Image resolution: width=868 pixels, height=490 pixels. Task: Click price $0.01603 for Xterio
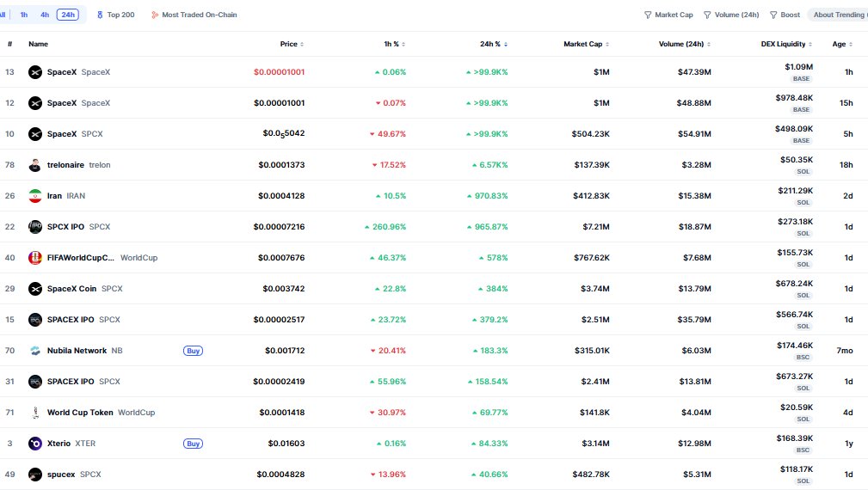coord(286,444)
